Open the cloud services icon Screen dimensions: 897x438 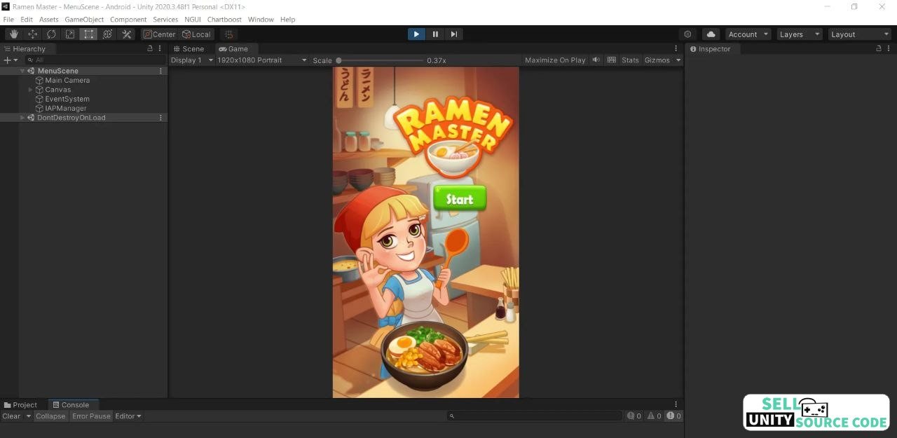pos(711,34)
